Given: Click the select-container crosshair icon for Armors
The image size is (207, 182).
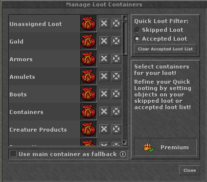Looking at the screenshot, I should coord(116,59).
